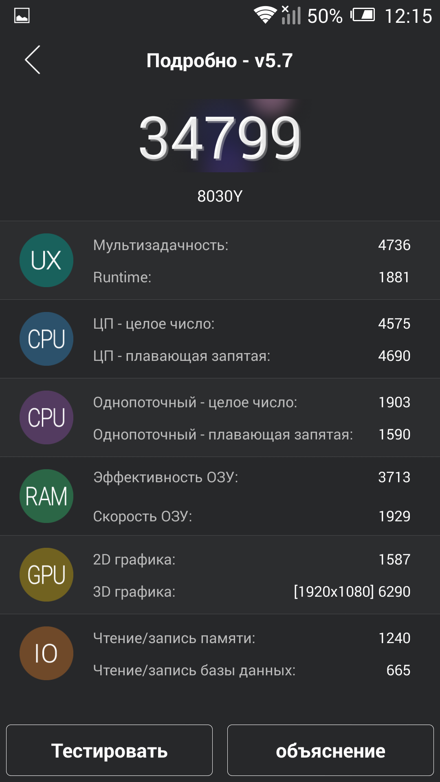Tap the Wi-Fi status icon
Viewport: 440px width, 782px height.
point(265,15)
